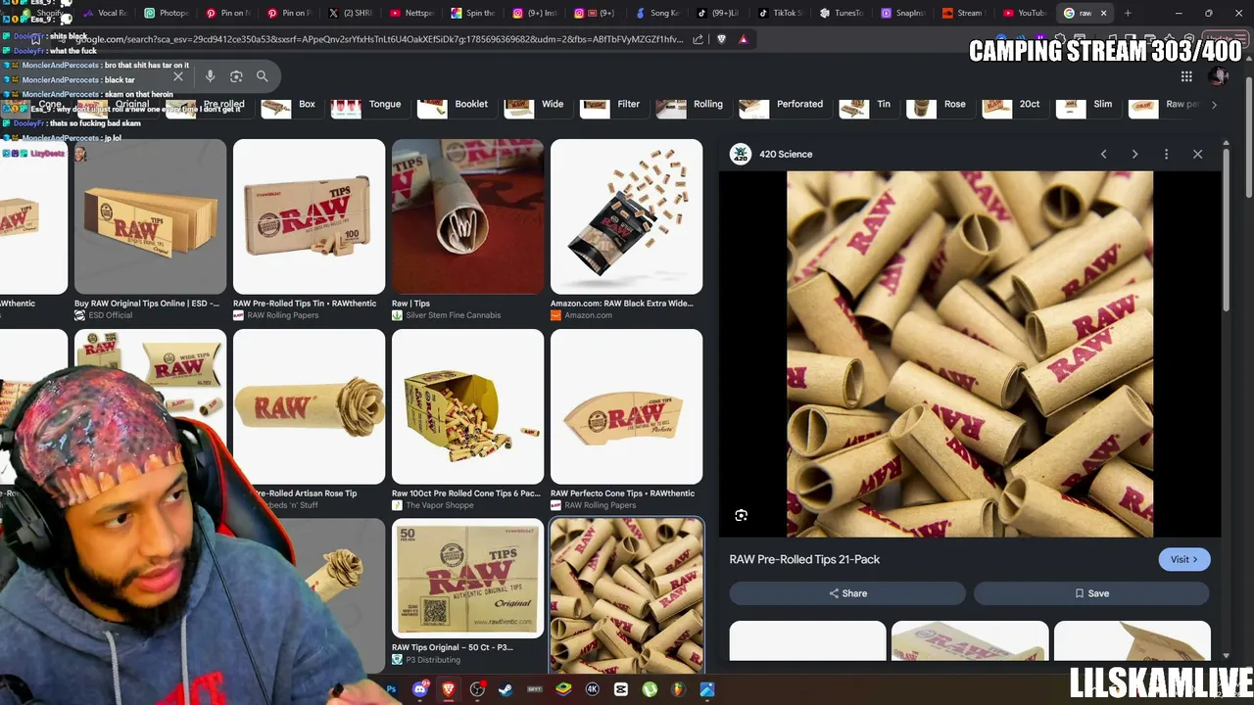Launch Steam from the taskbar
The image size is (1254, 705).
(506, 689)
